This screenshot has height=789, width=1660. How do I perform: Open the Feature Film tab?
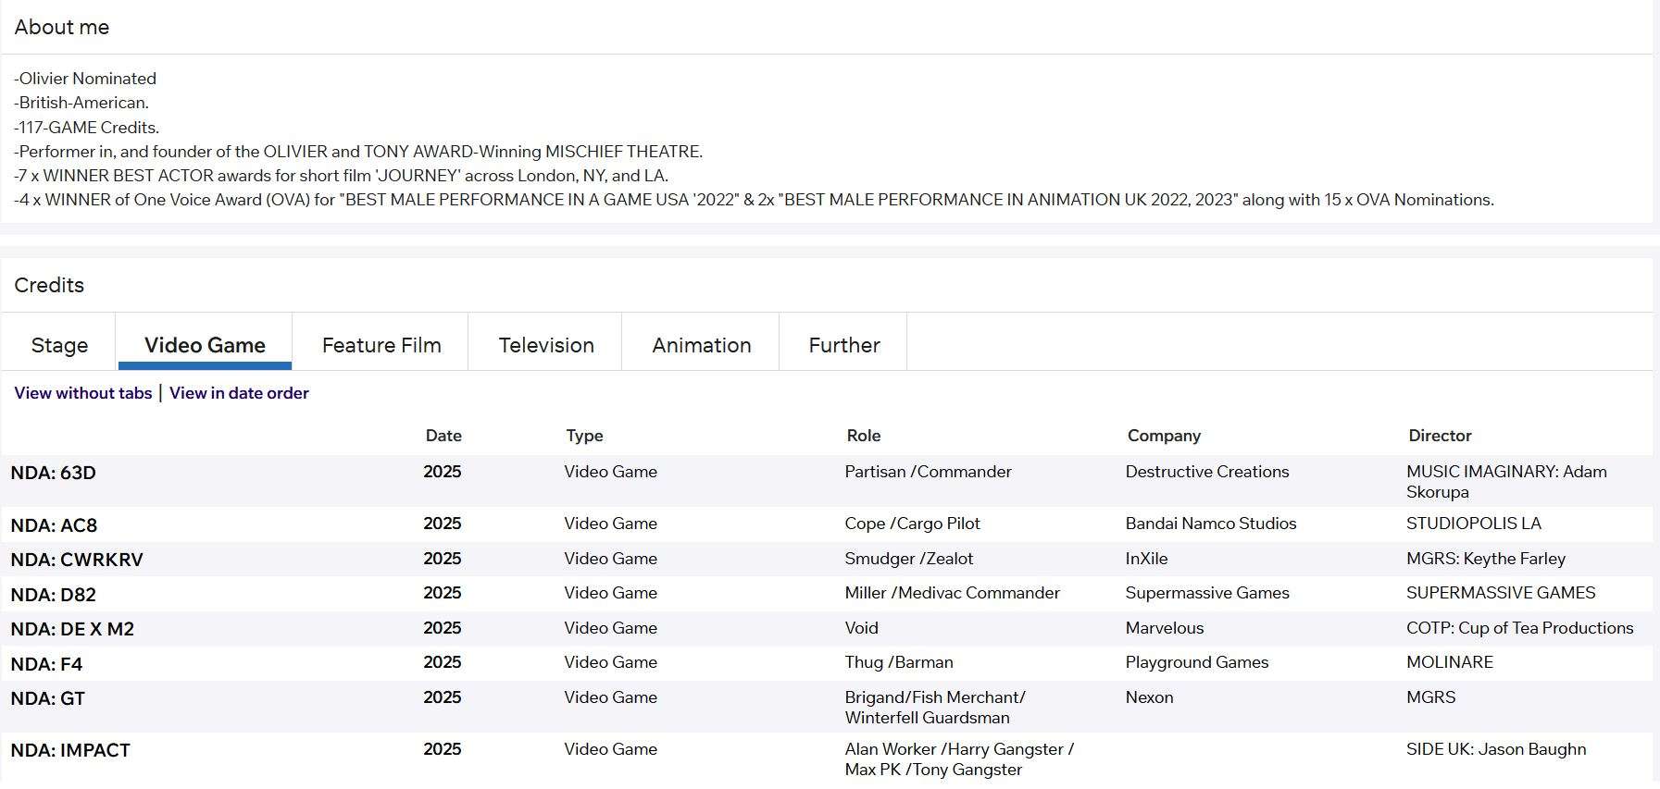tap(381, 344)
